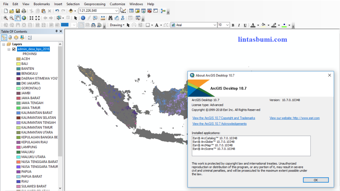
Task: Switch Table Of Contents to List By Selection
Action: 22,37
